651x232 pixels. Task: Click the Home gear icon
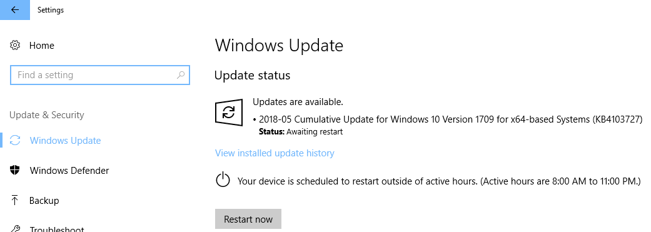(15, 45)
